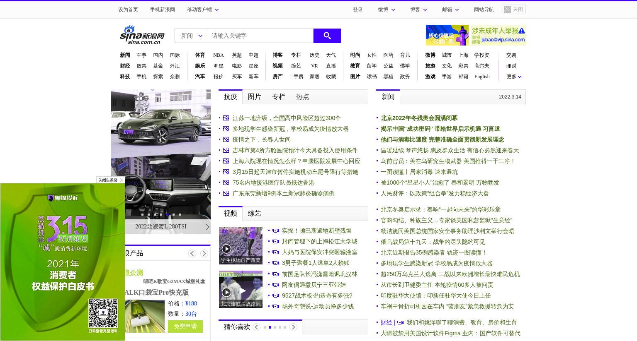Expand the 移动客户端 dropdown
Viewport: 637px width, 341px height.
[203, 10]
